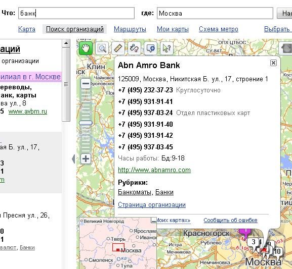Open the Выбрать link

click(277, 29)
